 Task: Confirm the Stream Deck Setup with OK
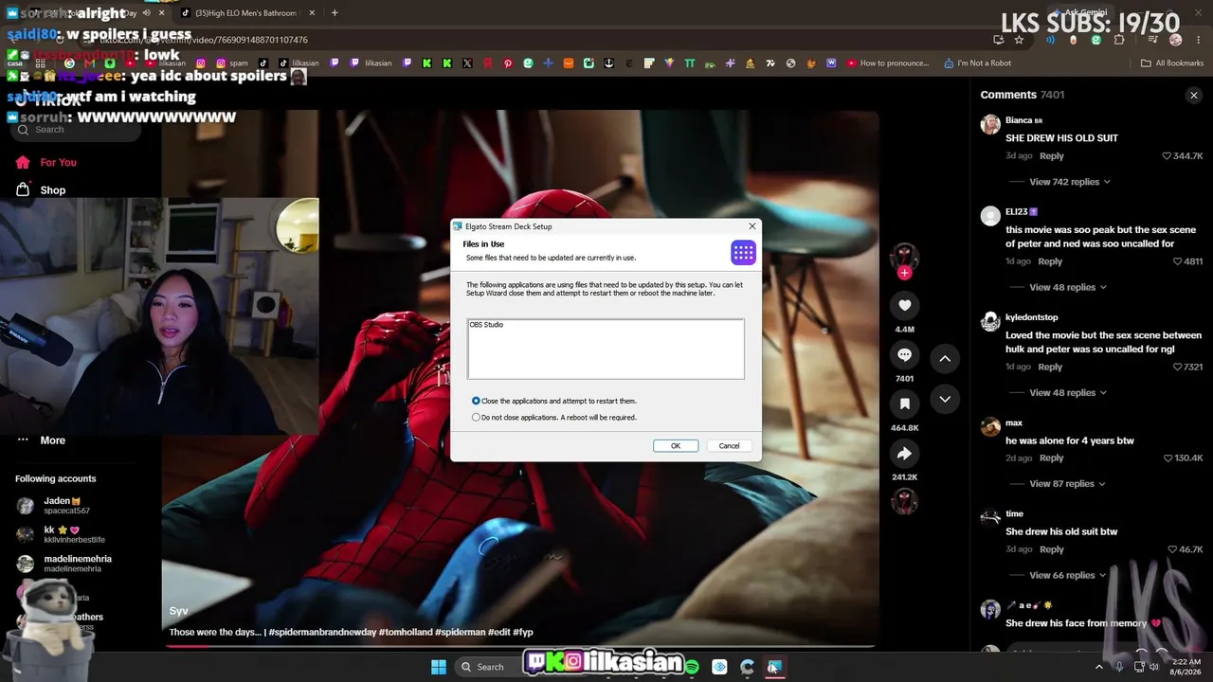(676, 445)
